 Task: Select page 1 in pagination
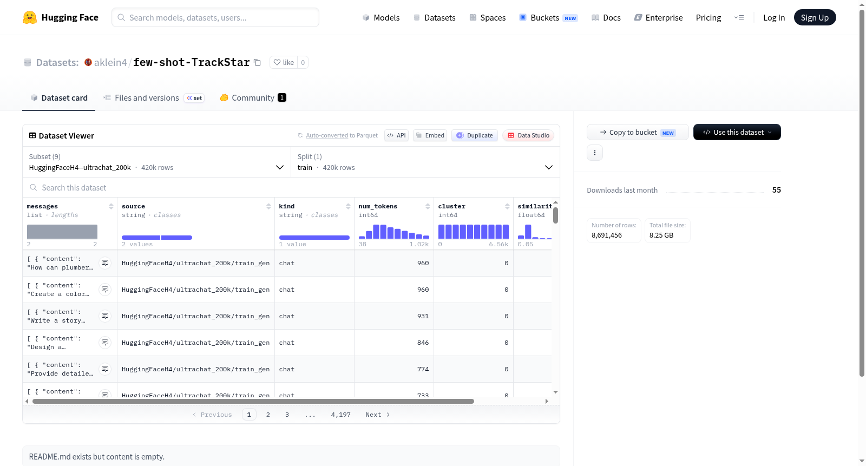coord(249,415)
